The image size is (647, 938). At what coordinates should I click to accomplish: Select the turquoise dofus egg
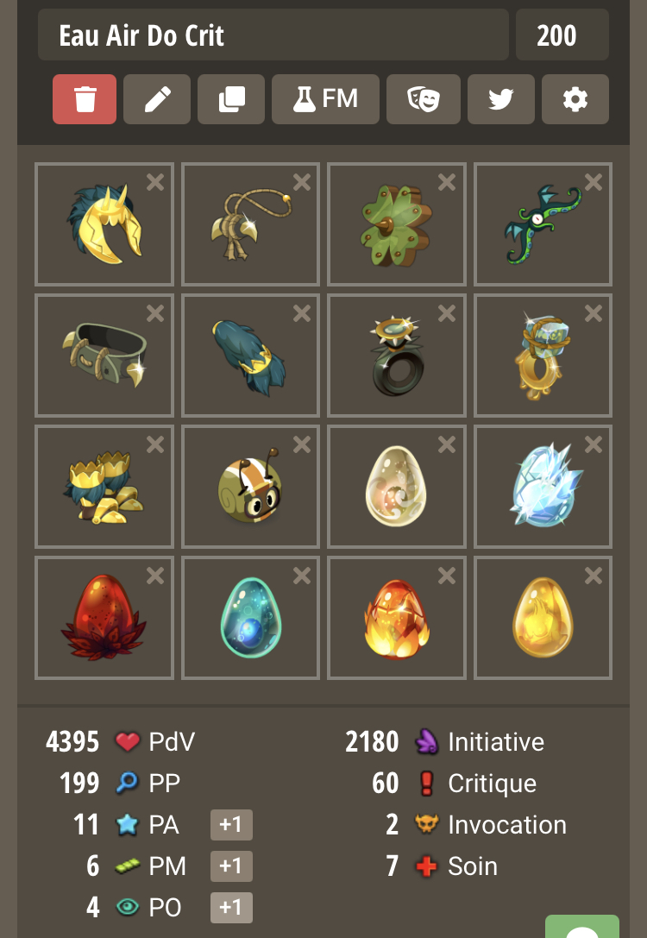(x=250, y=618)
